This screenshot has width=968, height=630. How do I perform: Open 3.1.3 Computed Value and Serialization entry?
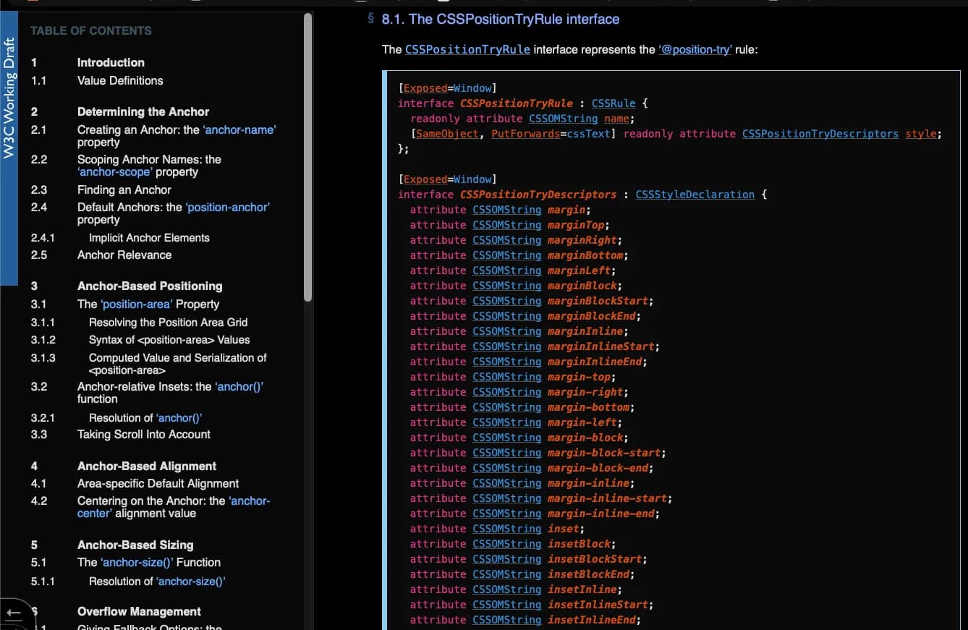[x=177, y=363]
